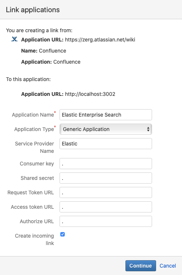Select the Consumer key input box
Screen dimensions: 182x275
(106, 164)
